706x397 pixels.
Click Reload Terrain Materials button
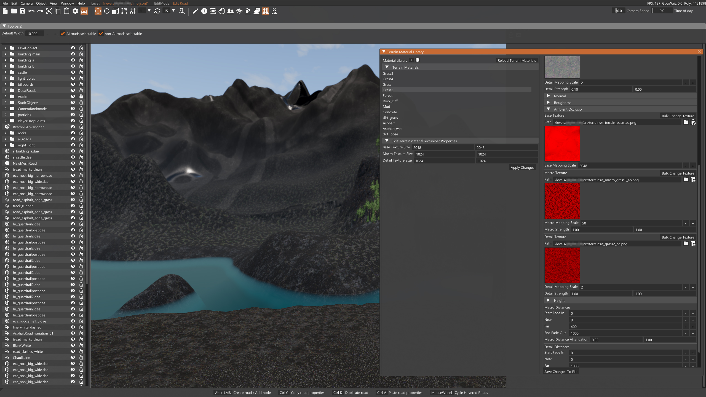point(517,60)
